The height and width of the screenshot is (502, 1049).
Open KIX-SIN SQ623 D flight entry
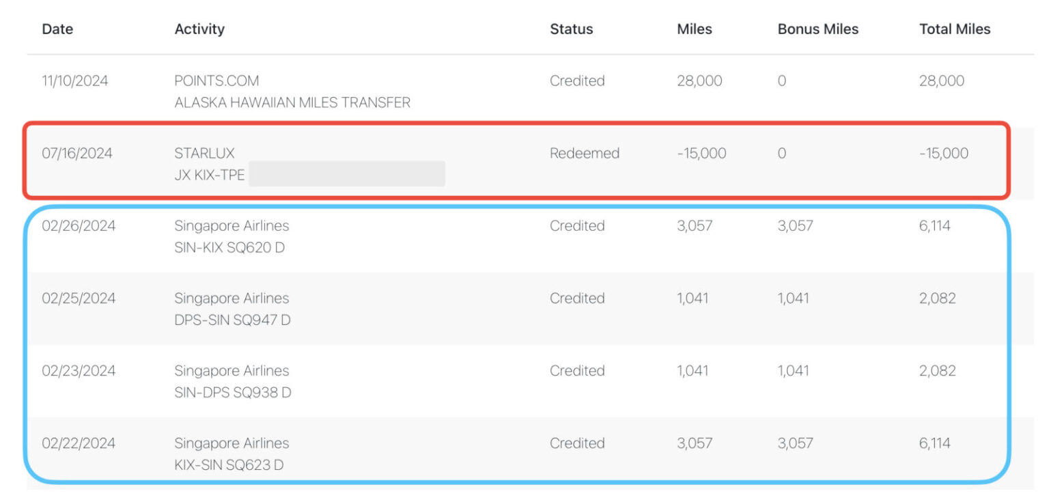pyautogui.click(x=229, y=465)
